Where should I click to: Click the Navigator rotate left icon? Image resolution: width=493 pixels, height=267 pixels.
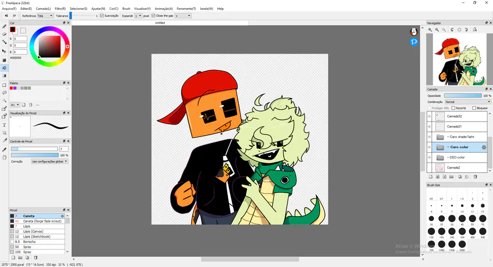452,30
